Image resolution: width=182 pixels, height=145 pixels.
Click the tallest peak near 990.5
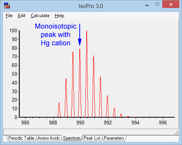(87, 73)
